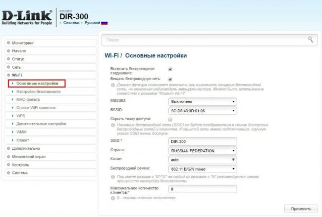Uncheck Вещать беспроводную сеть checkbox
Screen dimensions: 322x217
click(170, 79)
